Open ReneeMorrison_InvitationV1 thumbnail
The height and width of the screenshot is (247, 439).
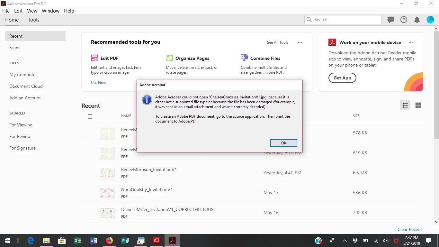point(107,173)
